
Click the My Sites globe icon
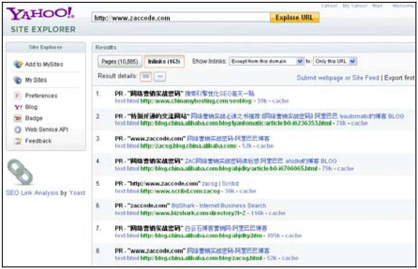(x=18, y=80)
